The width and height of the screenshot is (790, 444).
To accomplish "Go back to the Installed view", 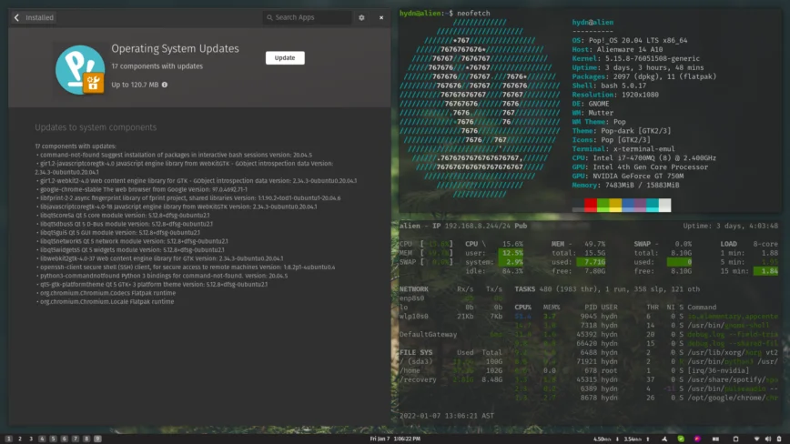I will click(x=16, y=17).
